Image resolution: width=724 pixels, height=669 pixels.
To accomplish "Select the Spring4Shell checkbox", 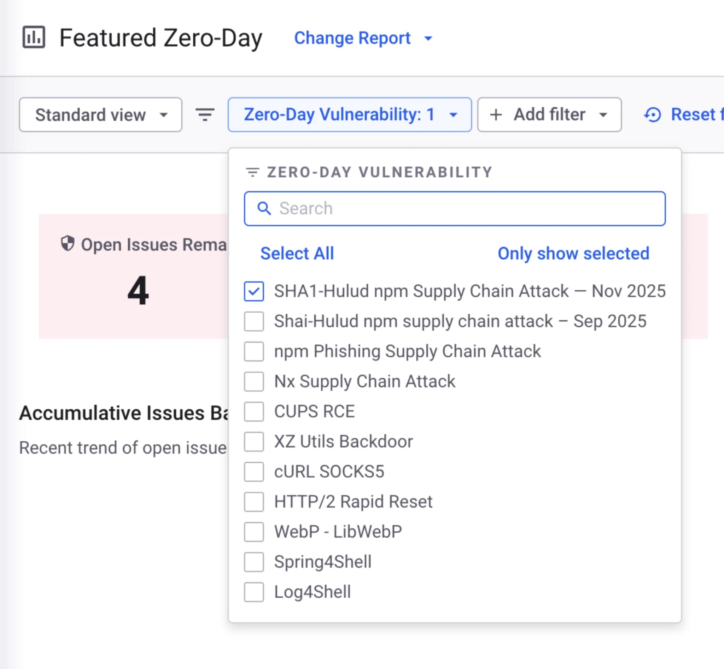I will point(254,562).
